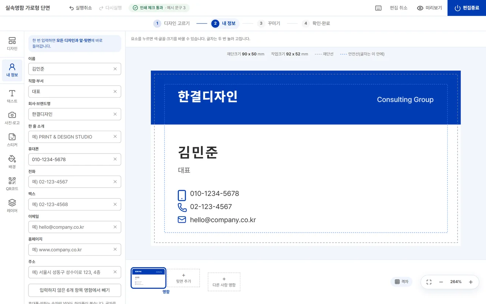Open 미리보기 preview

click(429, 8)
